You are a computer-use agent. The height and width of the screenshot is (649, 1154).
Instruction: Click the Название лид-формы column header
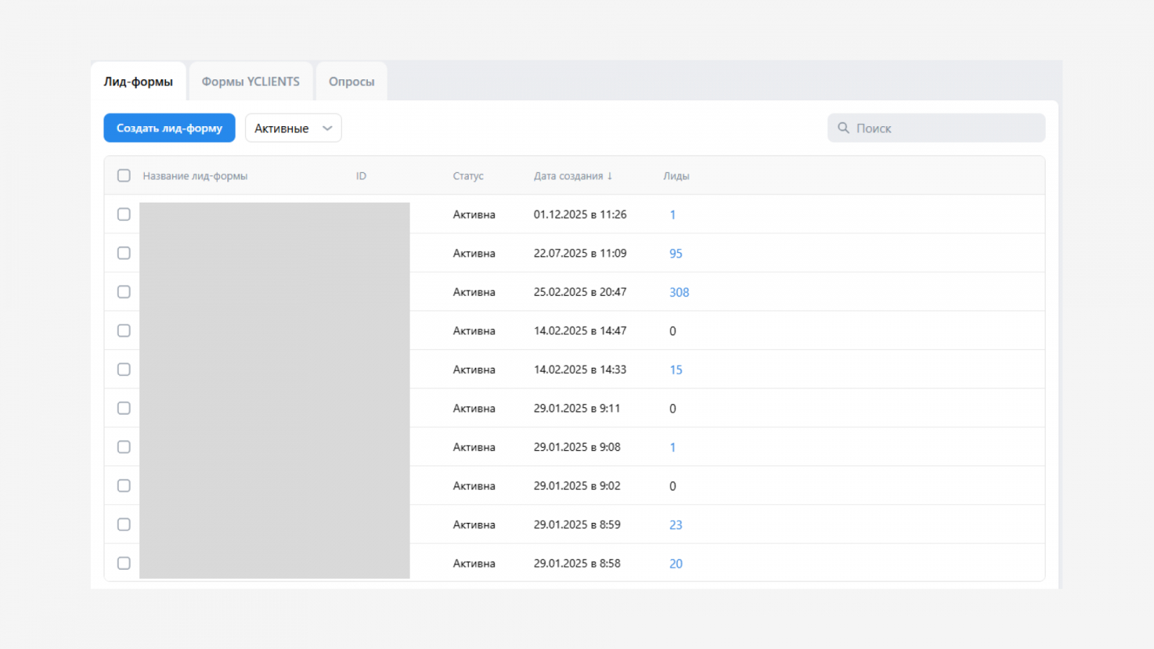click(195, 176)
